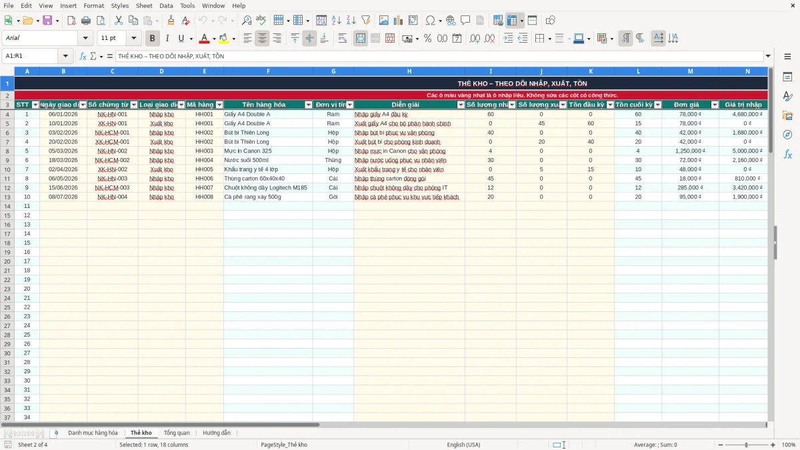Apply red font color

[x=204, y=39]
